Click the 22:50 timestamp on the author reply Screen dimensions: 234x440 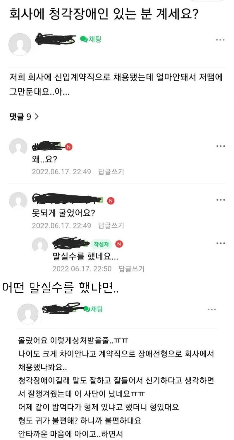click(x=103, y=269)
